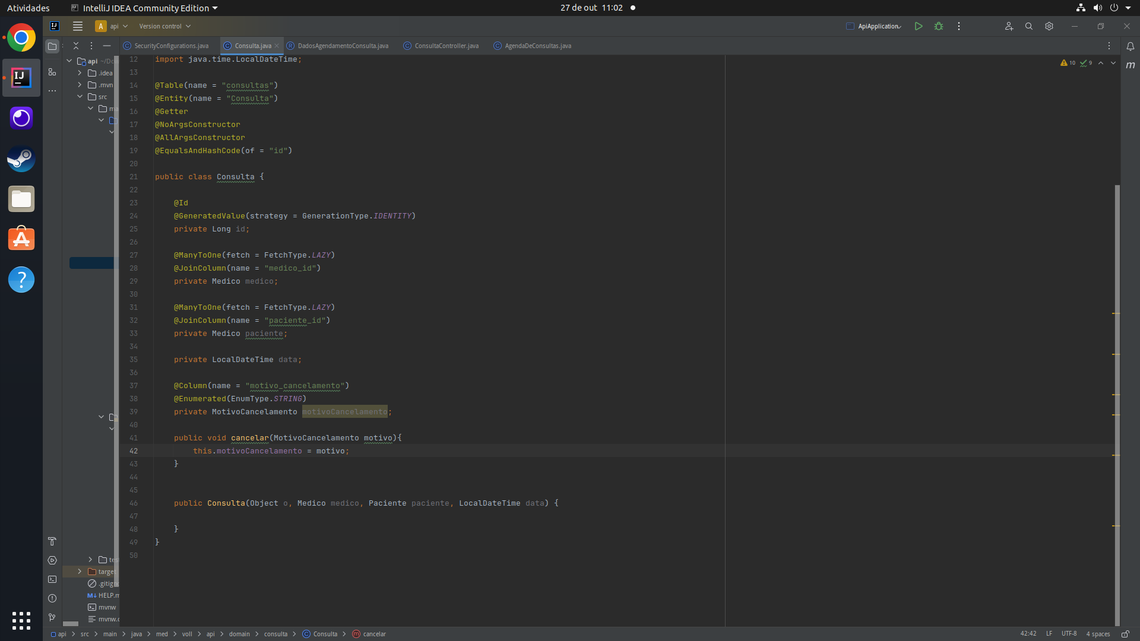Expand the test folder
The width and height of the screenshot is (1140, 641).
(90, 560)
